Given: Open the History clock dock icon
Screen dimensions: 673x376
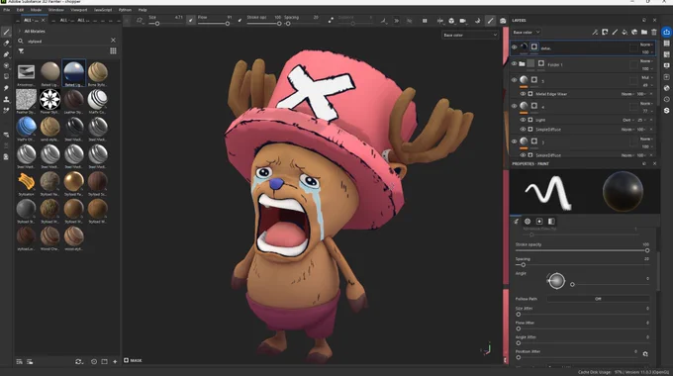Looking at the screenshot, I should pyautogui.click(x=666, y=99).
